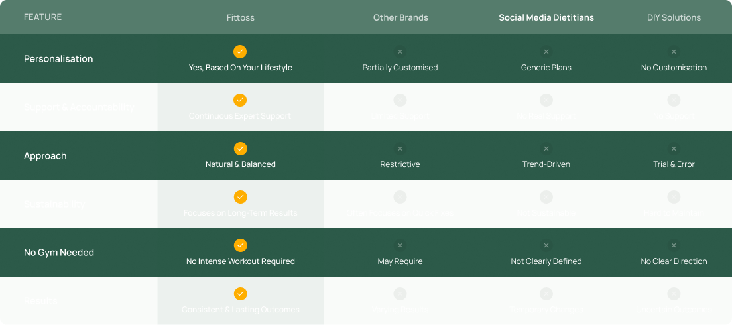The image size is (732, 325).
Task: Click the X icon above May Require
Action: [400, 245]
